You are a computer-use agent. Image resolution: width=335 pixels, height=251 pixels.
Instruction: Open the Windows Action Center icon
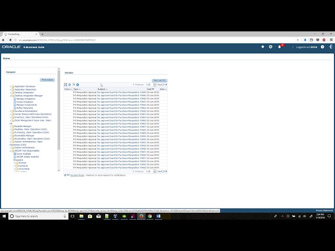click(x=329, y=216)
